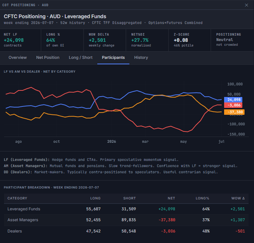Click the 100,000 y-axis label
The width and height of the screenshot is (254, 243).
235,84
